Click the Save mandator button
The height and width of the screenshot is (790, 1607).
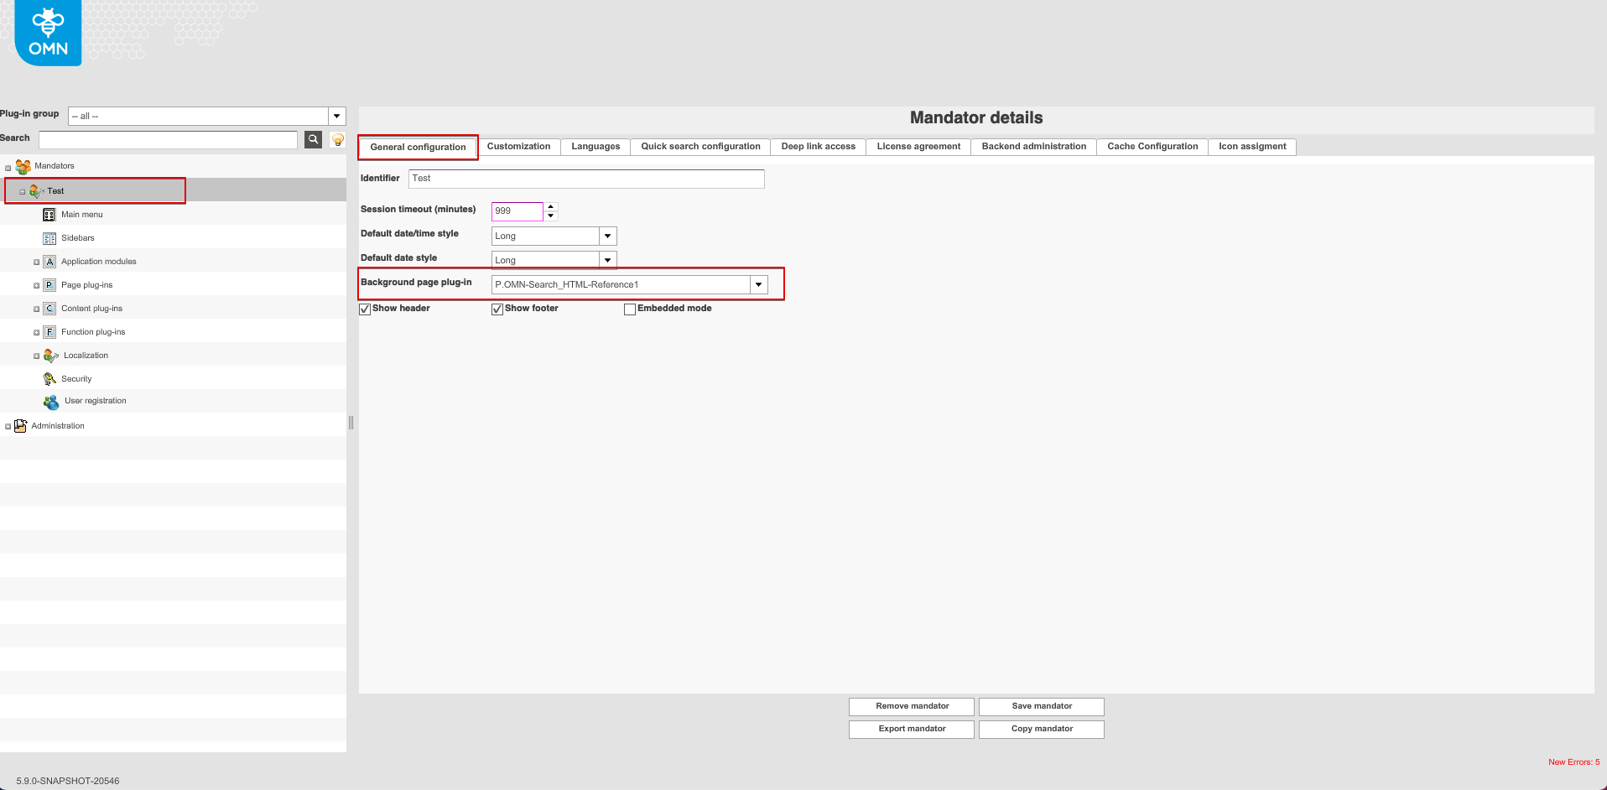coord(1042,707)
